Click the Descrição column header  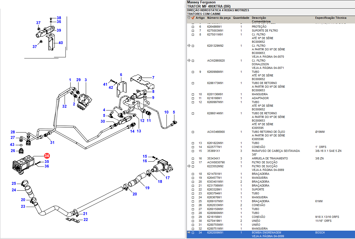click(259, 18)
